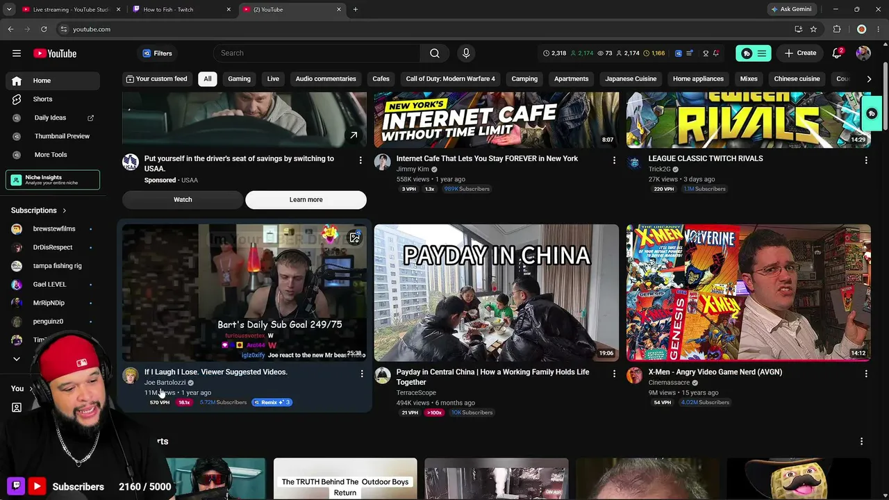Open the Niche Insights panel
This screenshot has width=889, height=500.
[x=53, y=180]
